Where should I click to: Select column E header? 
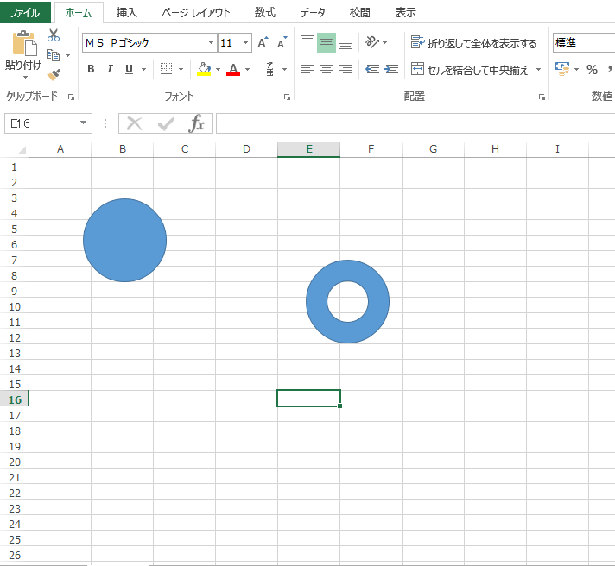click(308, 149)
